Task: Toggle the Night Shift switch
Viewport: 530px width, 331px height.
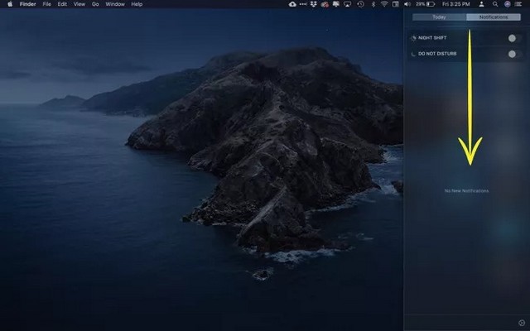Action: 515,38
